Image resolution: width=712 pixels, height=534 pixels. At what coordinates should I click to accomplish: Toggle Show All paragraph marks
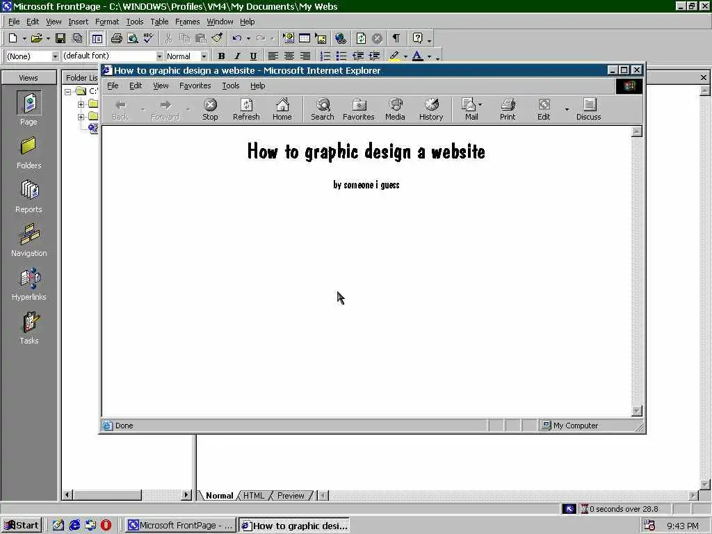pos(396,39)
